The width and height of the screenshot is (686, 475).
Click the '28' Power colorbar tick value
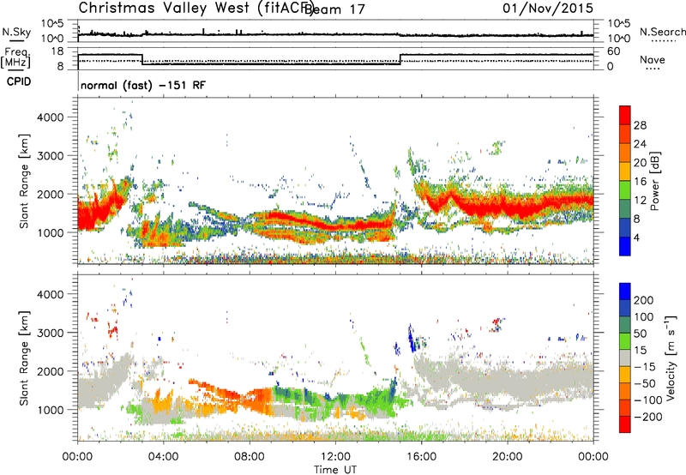[640, 125]
